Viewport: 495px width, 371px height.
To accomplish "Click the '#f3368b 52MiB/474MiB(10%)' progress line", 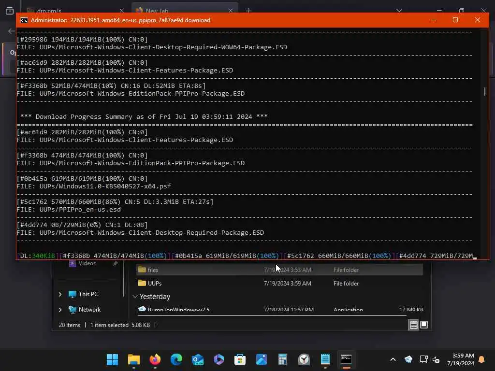I will tap(111, 86).
